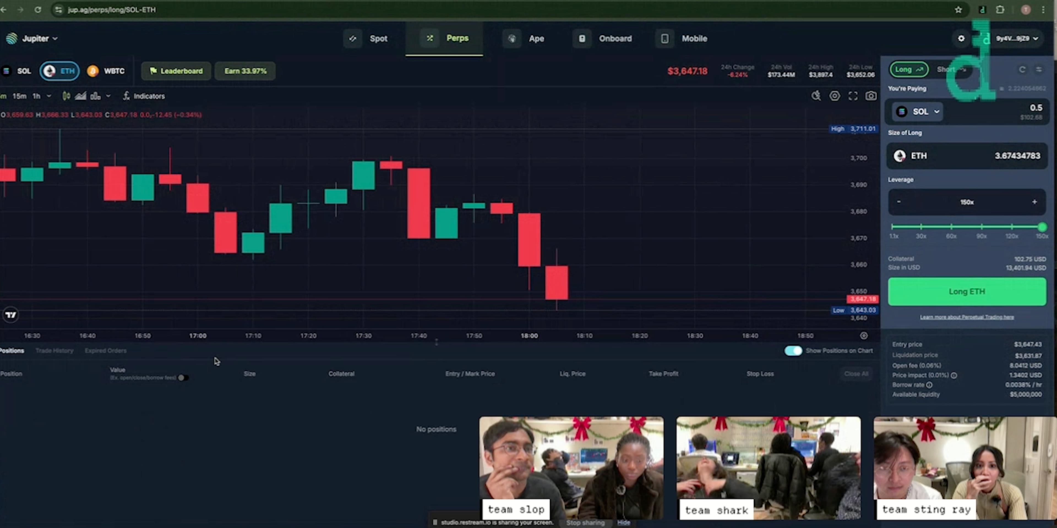Switch chart to 15m interval
Screen dimensions: 1057x528
pyautogui.click(x=19, y=96)
